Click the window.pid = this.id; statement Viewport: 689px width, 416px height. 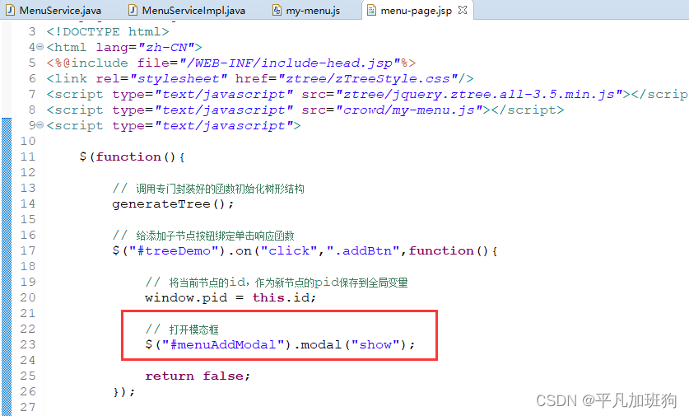[230, 297]
